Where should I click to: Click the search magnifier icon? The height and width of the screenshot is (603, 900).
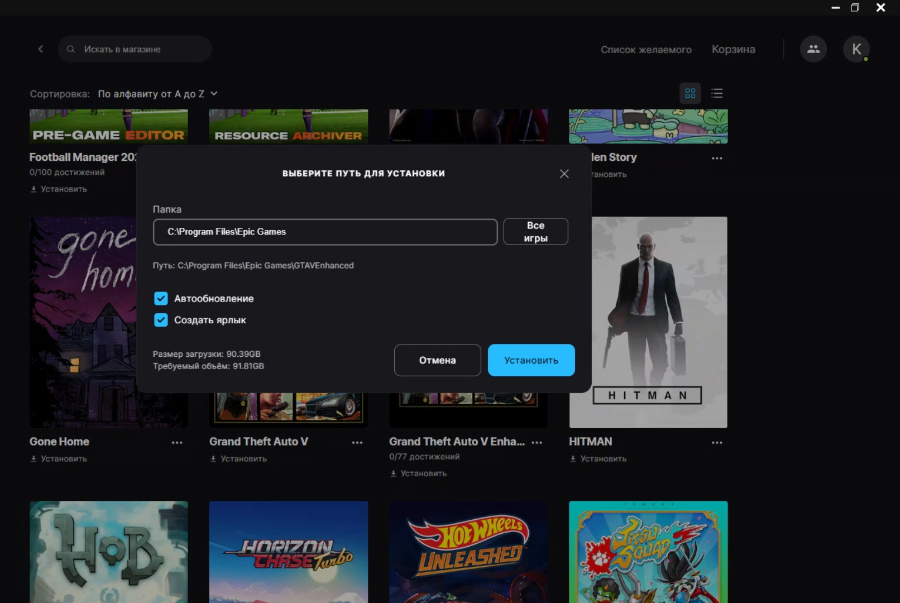(x=71, y=49)
